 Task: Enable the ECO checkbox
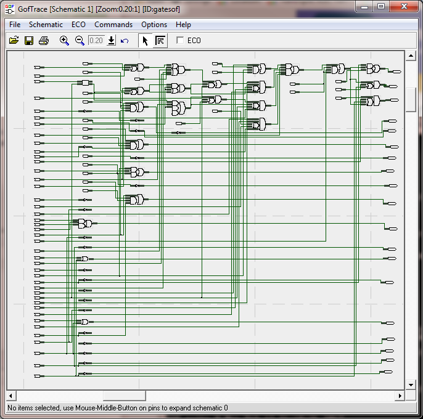(x=180, y=41)
